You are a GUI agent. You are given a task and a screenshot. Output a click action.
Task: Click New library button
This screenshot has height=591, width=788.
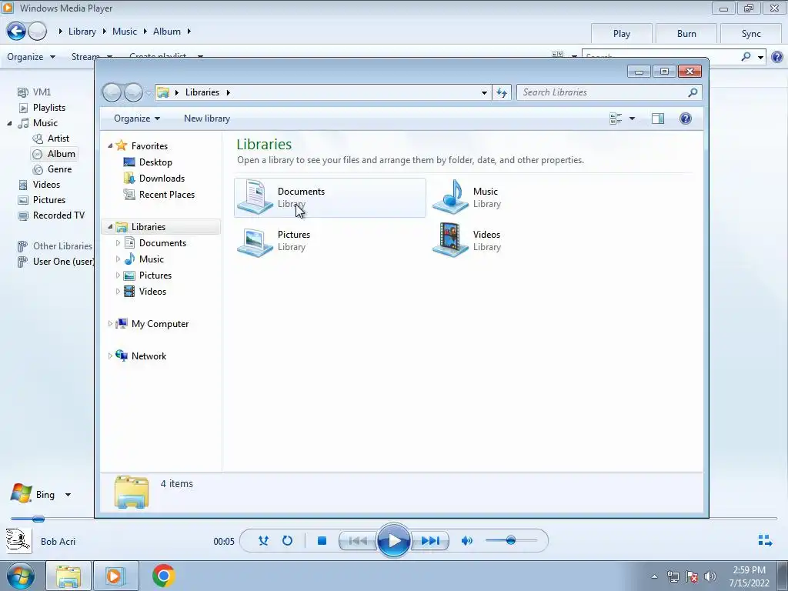pyautogui.click(x=206, y=119)
